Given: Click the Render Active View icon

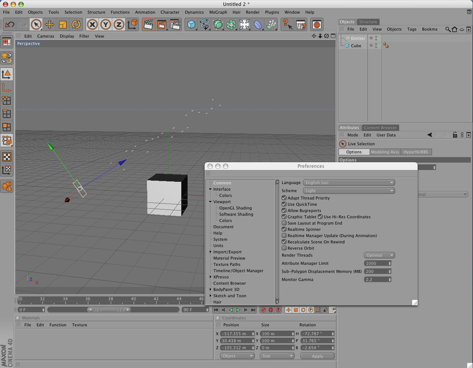Looking at the screenshot, I should [x=148, y=25].
